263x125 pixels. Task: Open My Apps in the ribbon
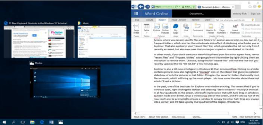coord(176,29)
